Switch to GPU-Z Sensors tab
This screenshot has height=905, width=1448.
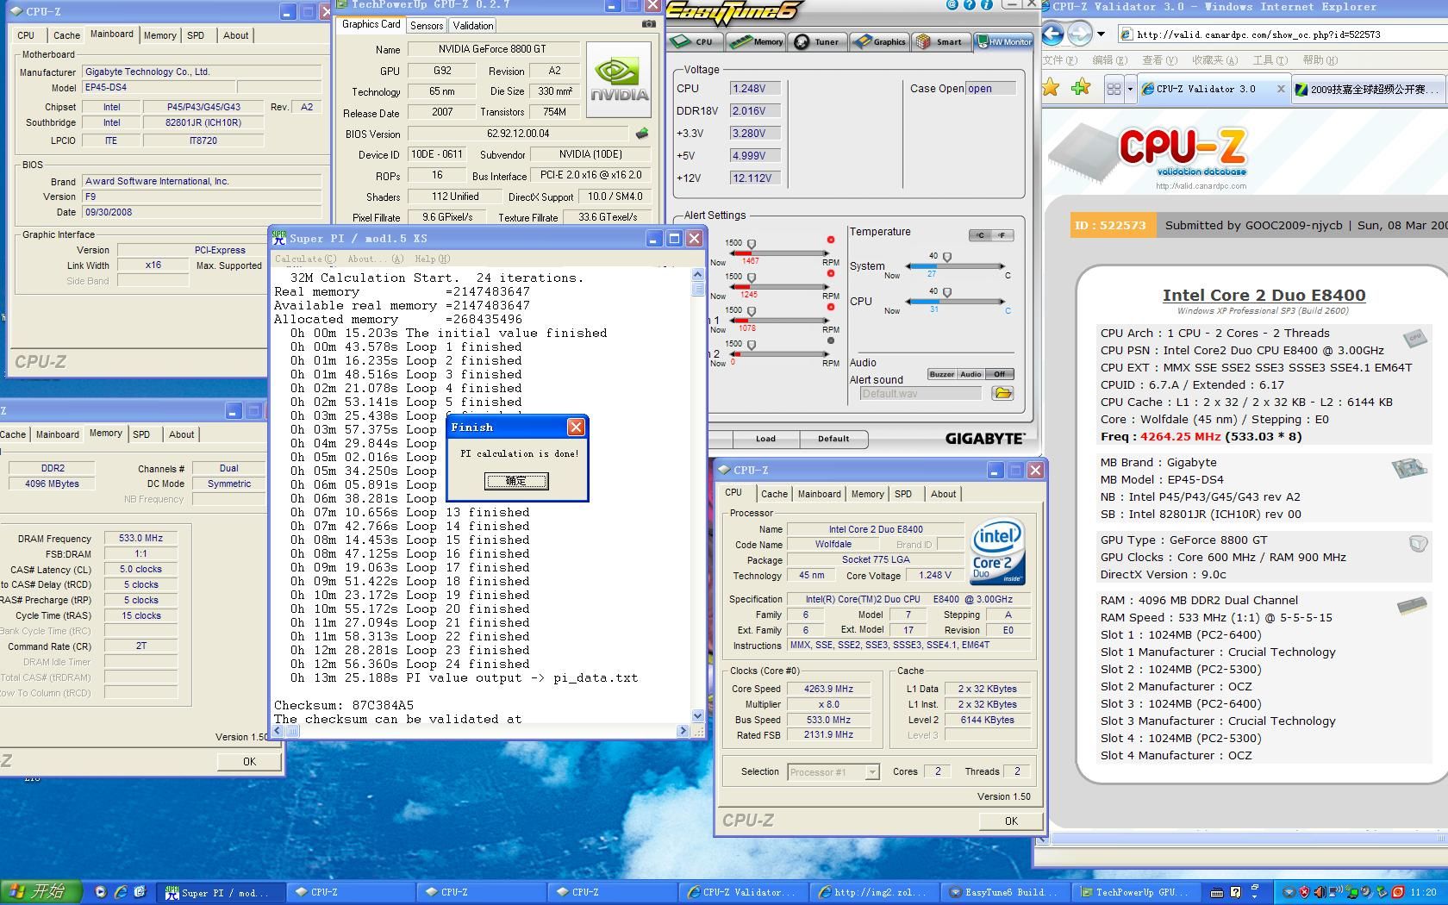click(x=427, y=26)
